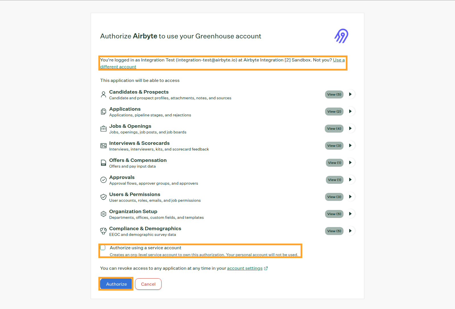This screenshot has height=309, width=455.
Task: Click the external link icon beside account settings
Action: click(x=266, y=268)
